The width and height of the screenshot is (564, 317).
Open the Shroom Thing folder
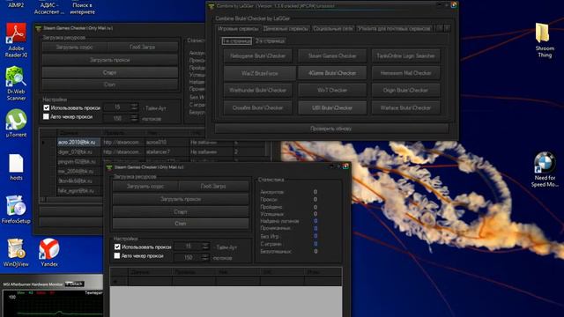pyautogui.click(x=545, y=40)
